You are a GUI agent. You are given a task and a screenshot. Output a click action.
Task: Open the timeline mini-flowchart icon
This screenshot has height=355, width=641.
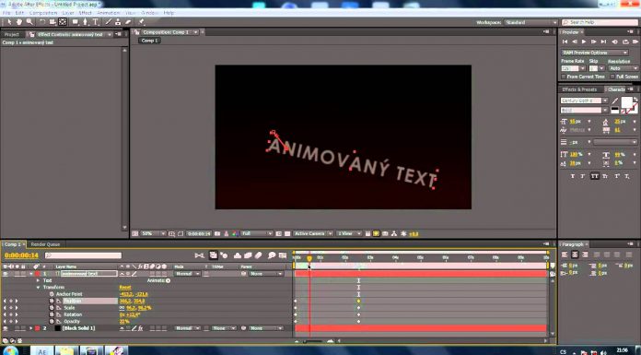point(199,255)
